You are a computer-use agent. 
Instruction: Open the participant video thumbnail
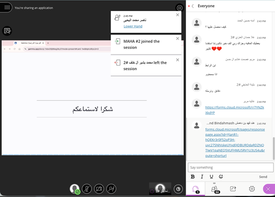[x=160, y=189]
